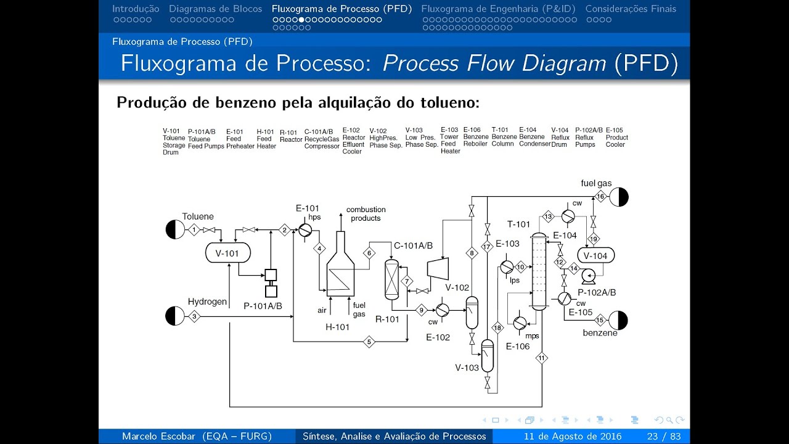Select the V-101 drum symbol in the diagram

tap(227, 253)
